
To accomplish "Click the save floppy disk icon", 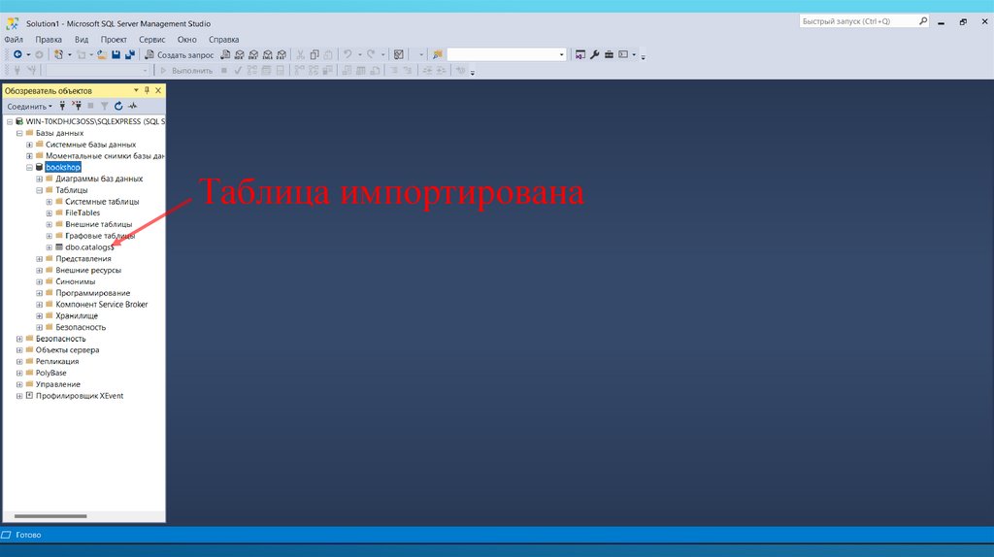I will (x=116, y=54).
